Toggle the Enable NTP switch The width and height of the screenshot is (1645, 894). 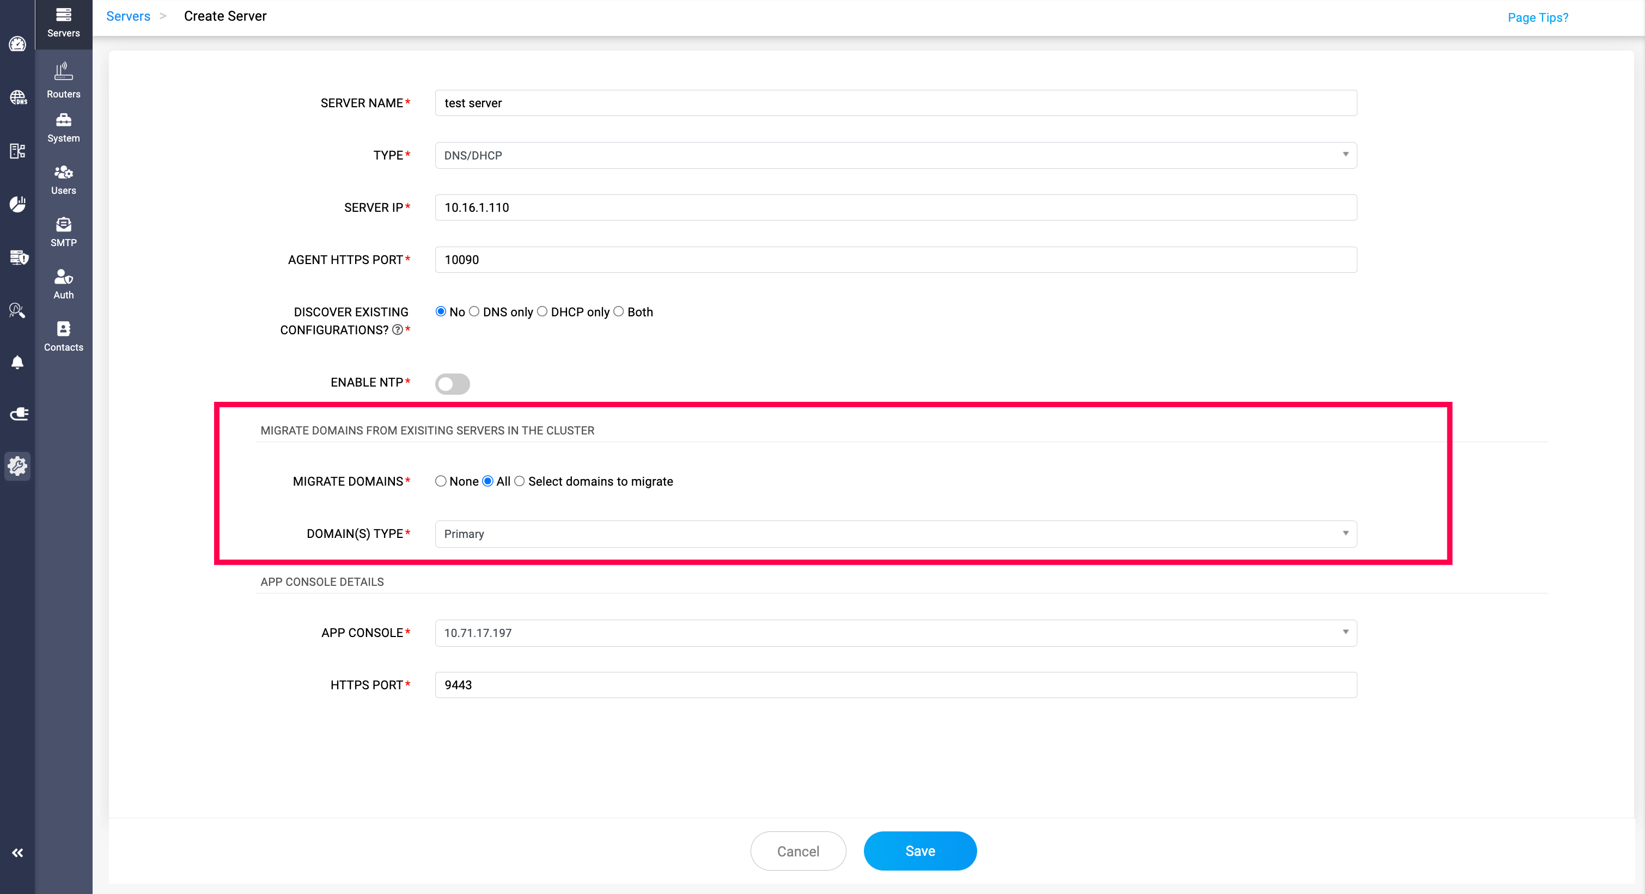point(452,383)
